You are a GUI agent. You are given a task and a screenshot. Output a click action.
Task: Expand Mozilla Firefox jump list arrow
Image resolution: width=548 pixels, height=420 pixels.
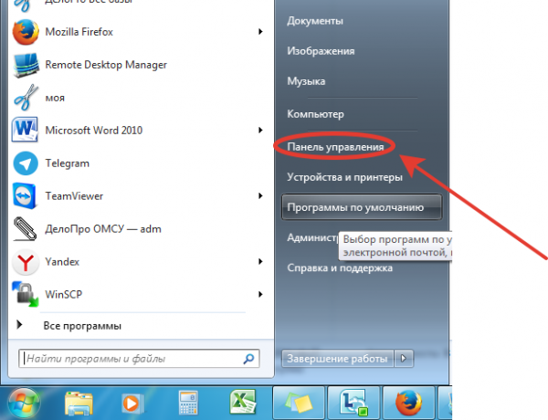(260, 32)
